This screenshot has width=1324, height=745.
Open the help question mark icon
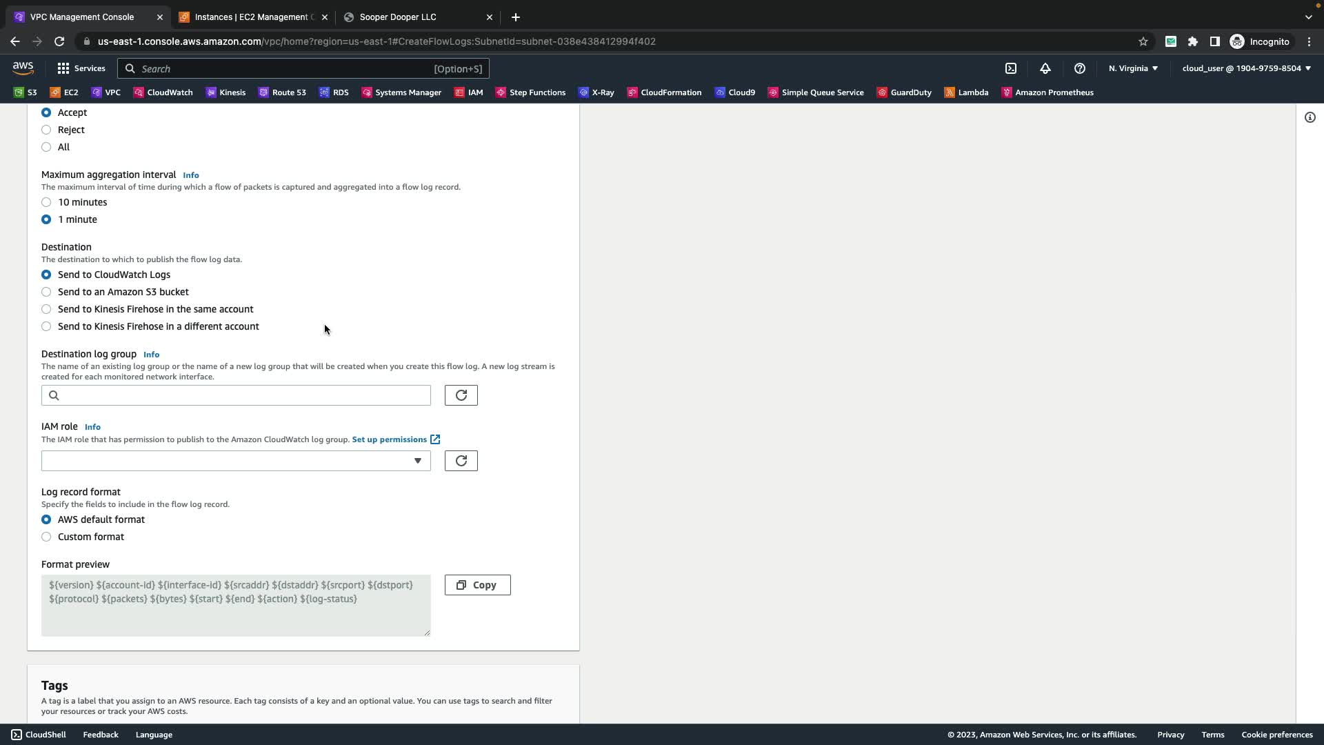[x=1080, y=68]
